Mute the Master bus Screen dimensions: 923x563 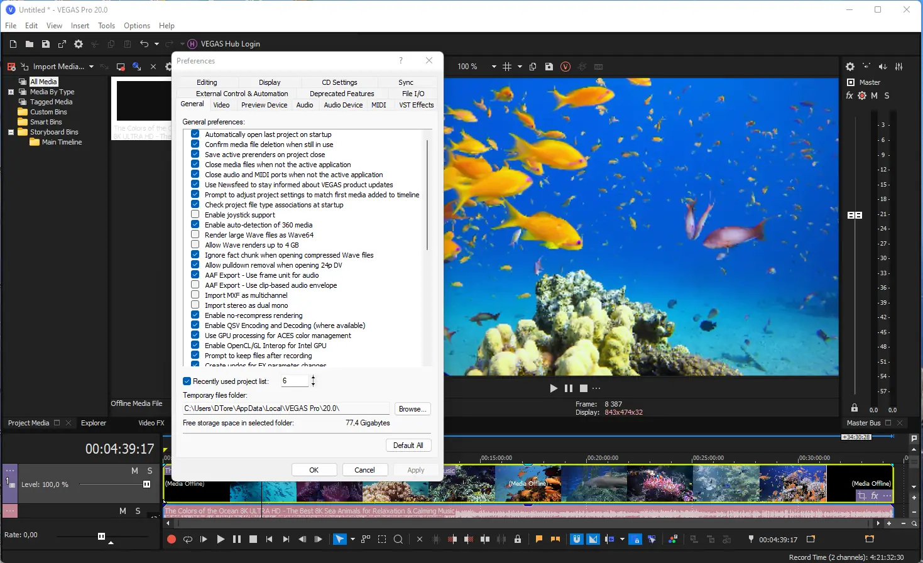[874, 96]
